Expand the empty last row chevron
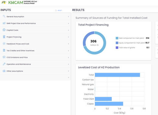The height and width of the screenshot is (115, 158). [x=68, y=77]
